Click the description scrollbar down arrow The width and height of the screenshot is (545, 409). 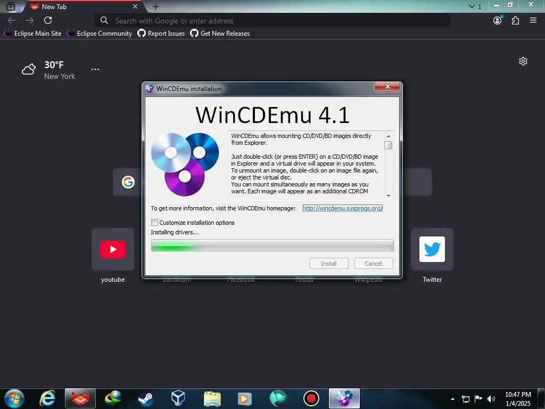388,195
